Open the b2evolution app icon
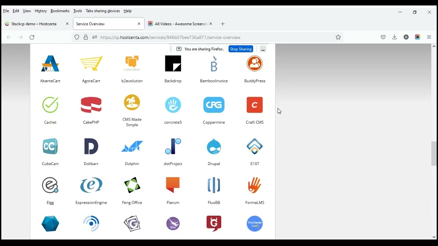Screen dimensions: 438x246 coord(132,64)
